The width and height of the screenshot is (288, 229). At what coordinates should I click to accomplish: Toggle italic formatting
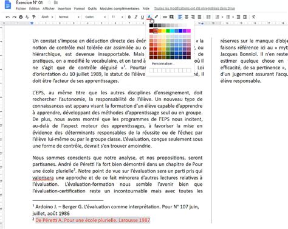tap(136, 17)
